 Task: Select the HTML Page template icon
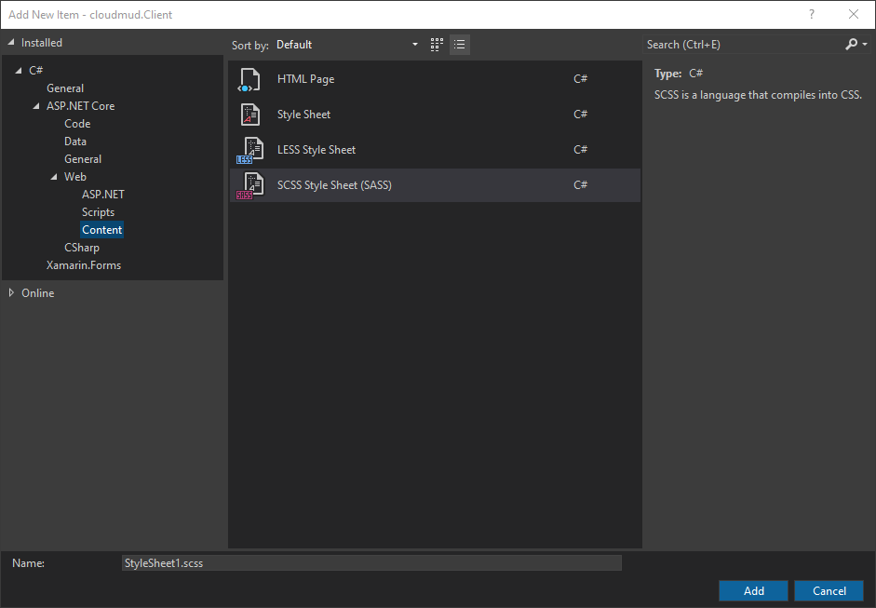coord(249,79)
